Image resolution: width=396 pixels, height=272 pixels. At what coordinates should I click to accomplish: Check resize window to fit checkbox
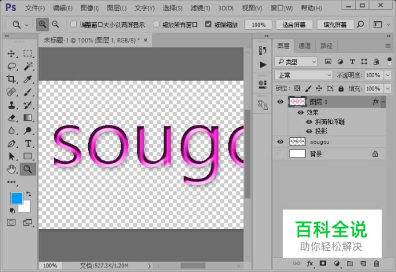pyautogui.click(x=73, y=24)
